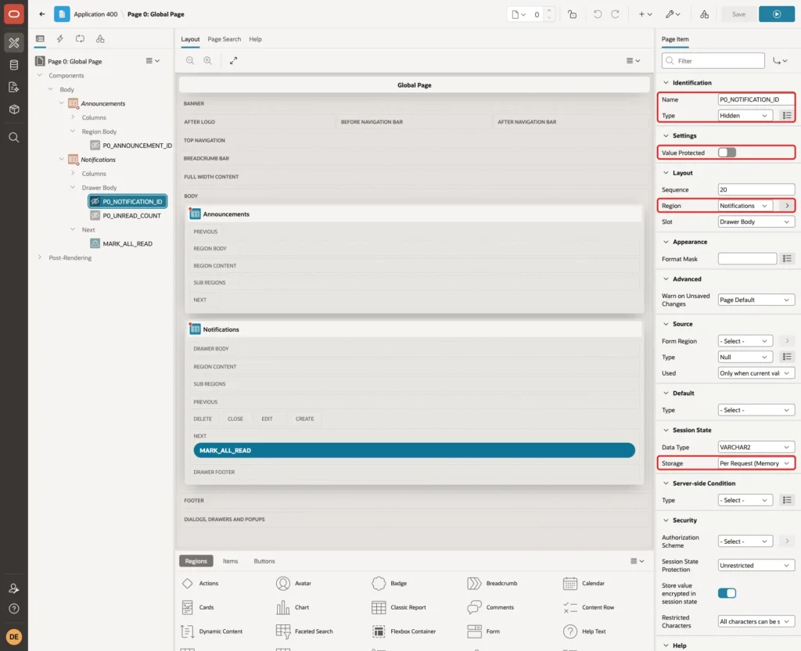Collapse the Identification section
The image size is (801, 651).
[x=666, y=83]
